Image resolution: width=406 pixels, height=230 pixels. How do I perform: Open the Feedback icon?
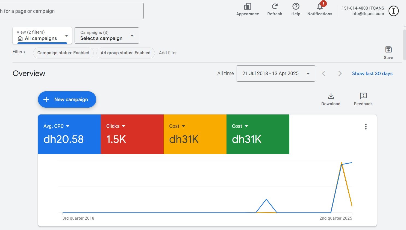point(363,96)
